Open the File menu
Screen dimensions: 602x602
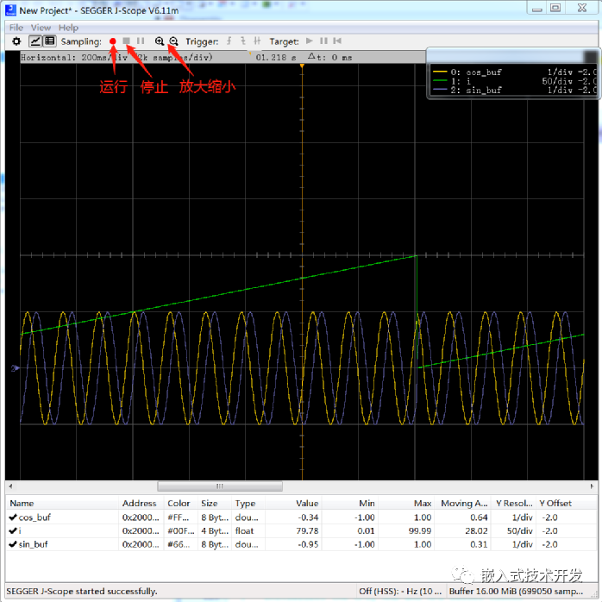pos(16,28)
